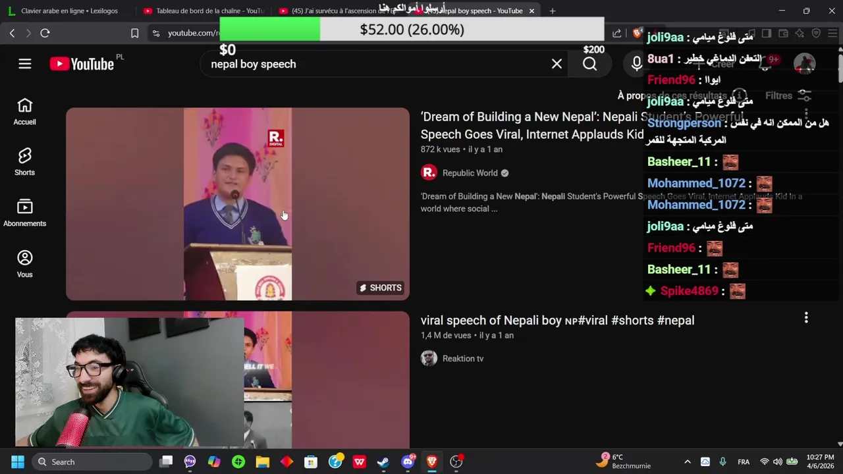The width and height of the screenshot is (843, 474).
Task: View site information next to the URL
Action: (155, 33)
